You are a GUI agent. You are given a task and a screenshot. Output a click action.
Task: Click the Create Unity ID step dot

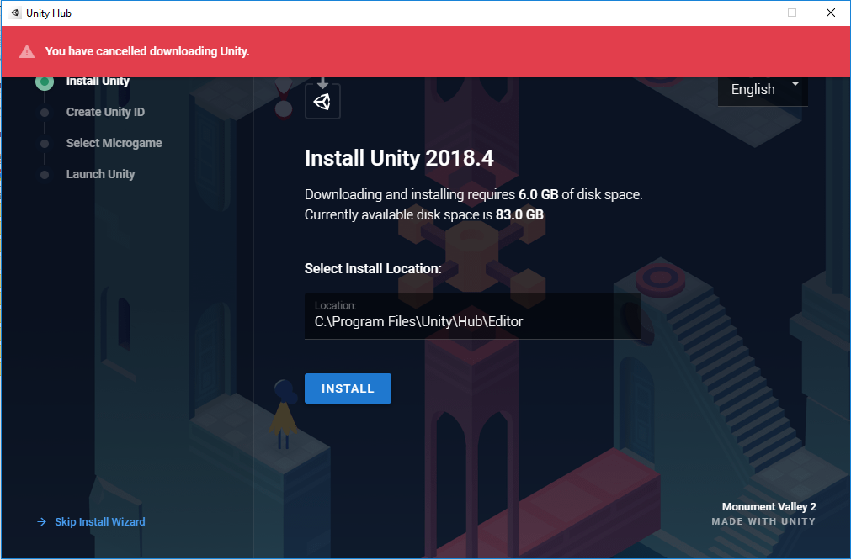45,112
